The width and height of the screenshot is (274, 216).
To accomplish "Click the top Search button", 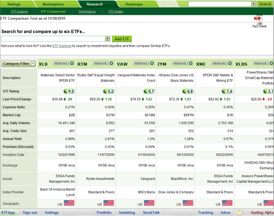I will (265, 4).
